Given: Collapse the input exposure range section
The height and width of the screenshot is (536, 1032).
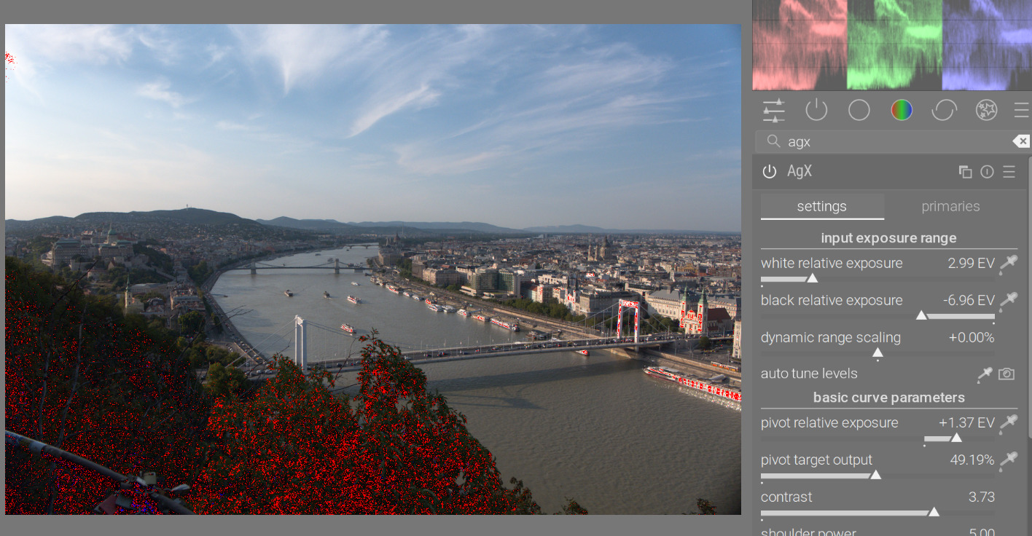Looking at the screenshot, I should [x=888, y=238].
